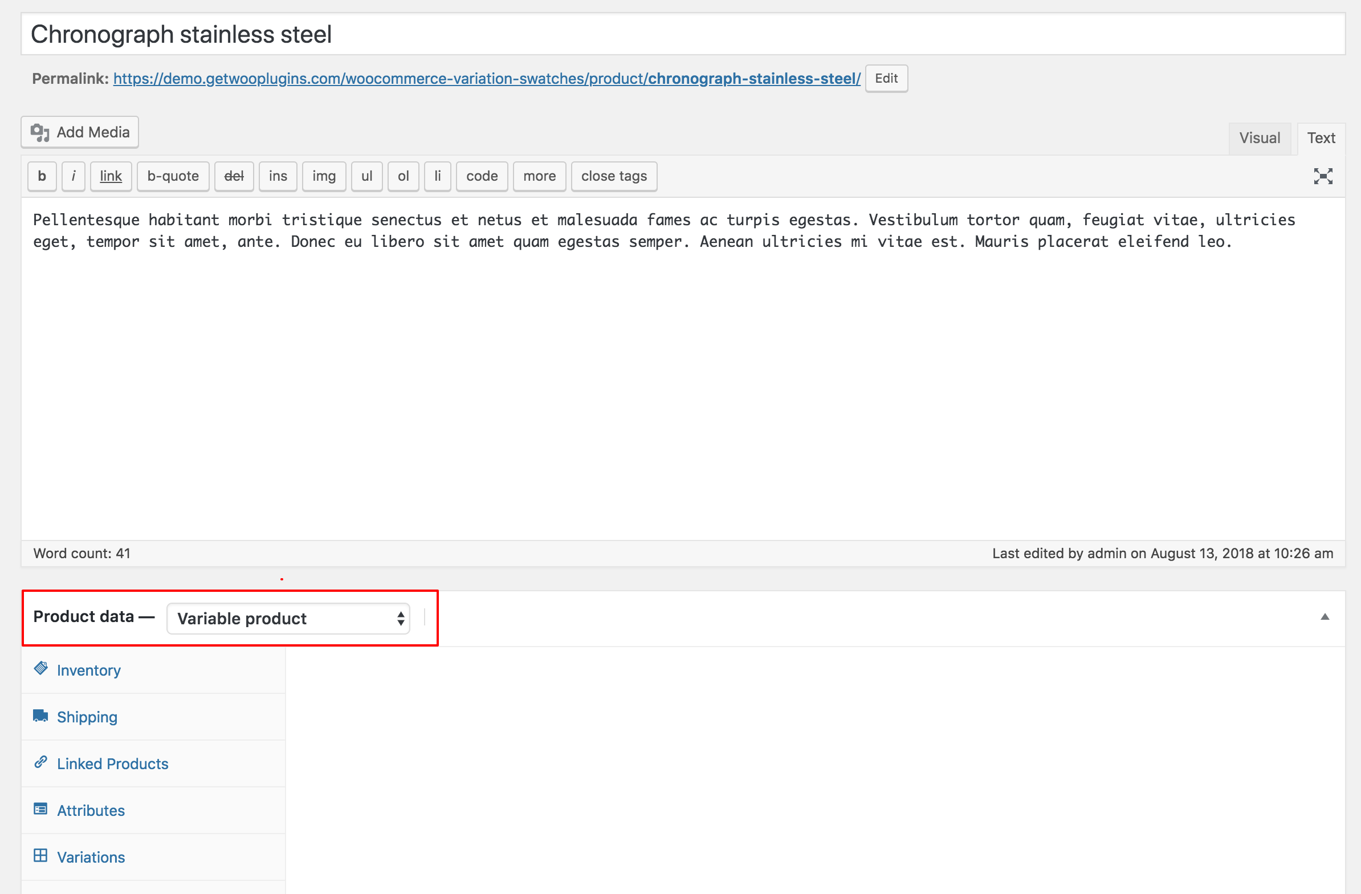1361x894 pixels.
Task: Open the chronograph-stainless-steel permalink URL
Action: coord(486,79)
